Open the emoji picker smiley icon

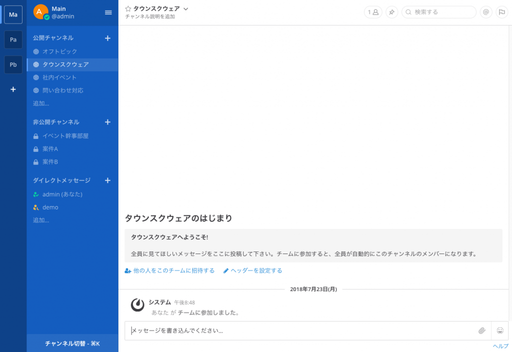500,330
